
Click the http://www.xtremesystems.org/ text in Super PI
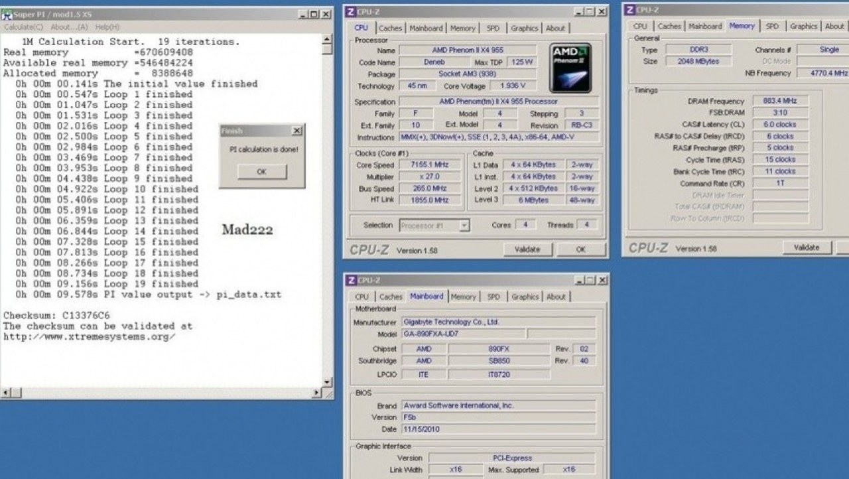(90, 336)
